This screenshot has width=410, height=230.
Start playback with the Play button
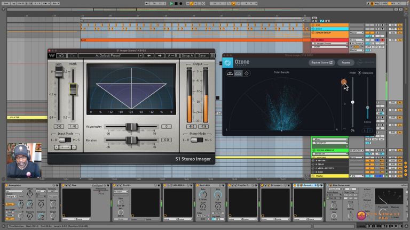point(171,3)
